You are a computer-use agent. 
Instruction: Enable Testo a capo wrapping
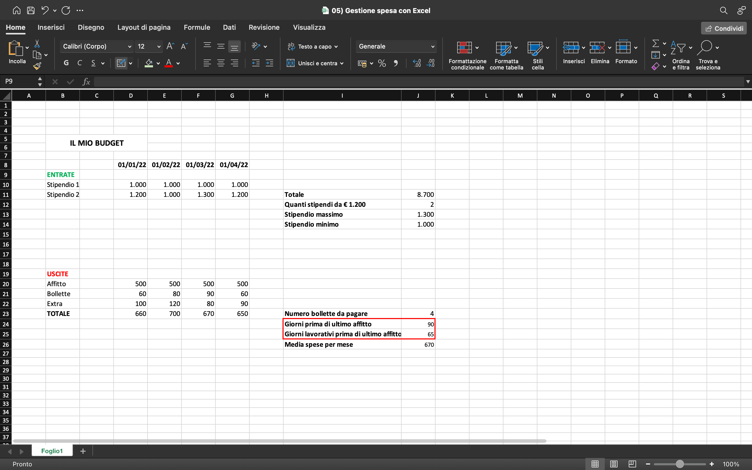coord(312,46)
